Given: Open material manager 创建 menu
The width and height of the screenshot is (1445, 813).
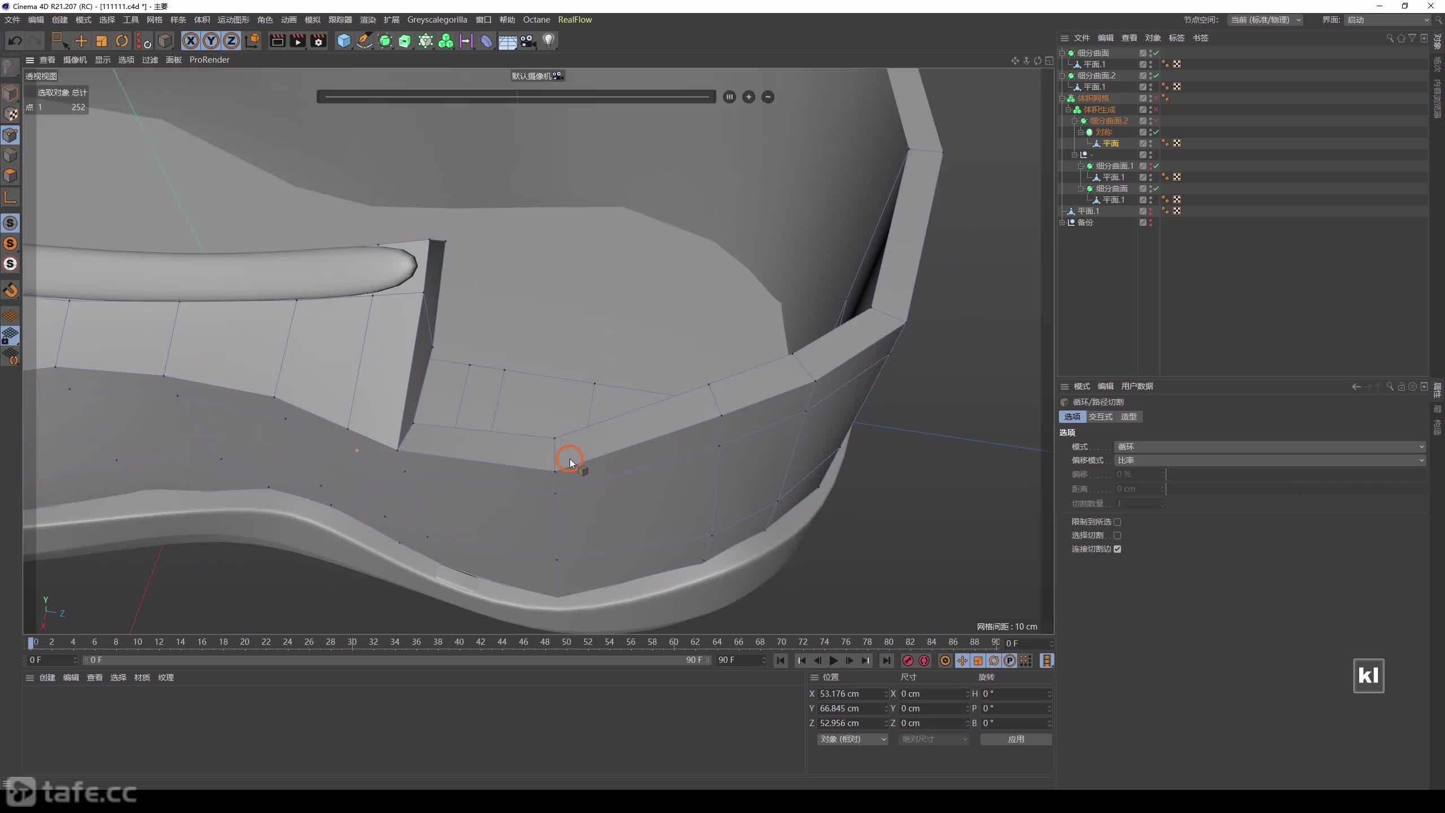Looking at the screenshot, I should pyautogui.click(x=47, y=677).
